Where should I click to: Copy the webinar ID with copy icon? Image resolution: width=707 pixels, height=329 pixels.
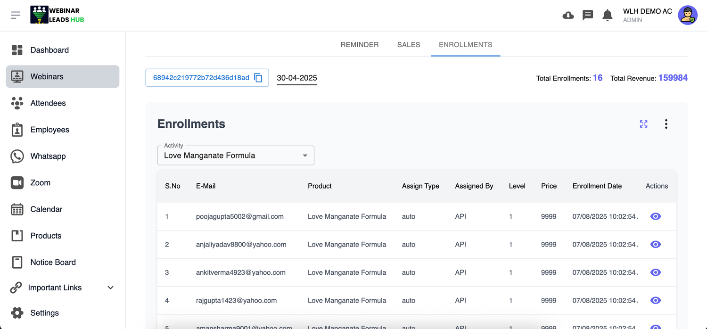coord(258,78)
